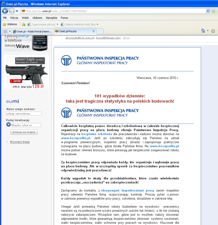Switch to Onet.pl - Polski Portal tab
The image size is (218, 225).
pos(33,31)
